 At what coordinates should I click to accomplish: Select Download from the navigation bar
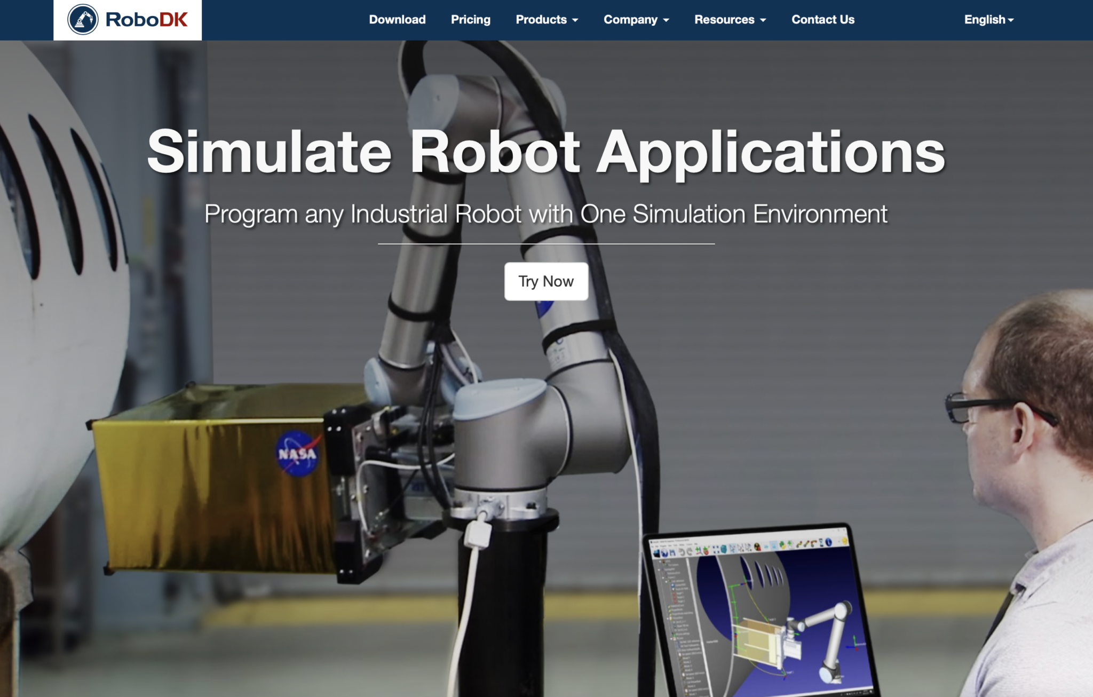[397, 20]
